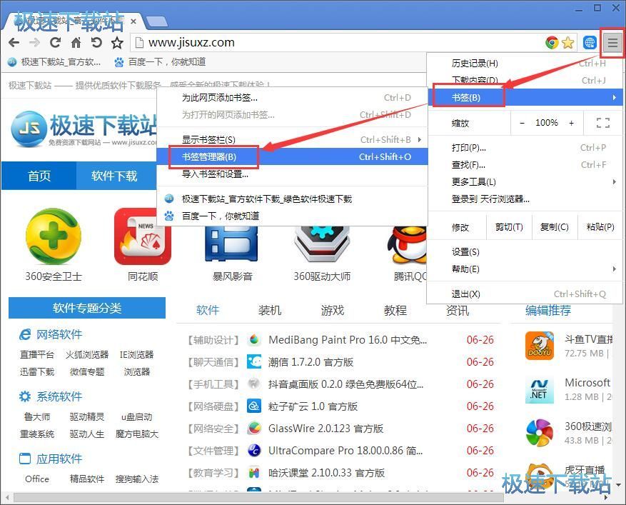Click the 网络软件 category heading
The width and height of the screenshot is (626, 505).
pos(59,334)
